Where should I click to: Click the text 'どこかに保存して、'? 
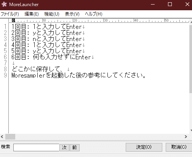(x=37, y=69)
